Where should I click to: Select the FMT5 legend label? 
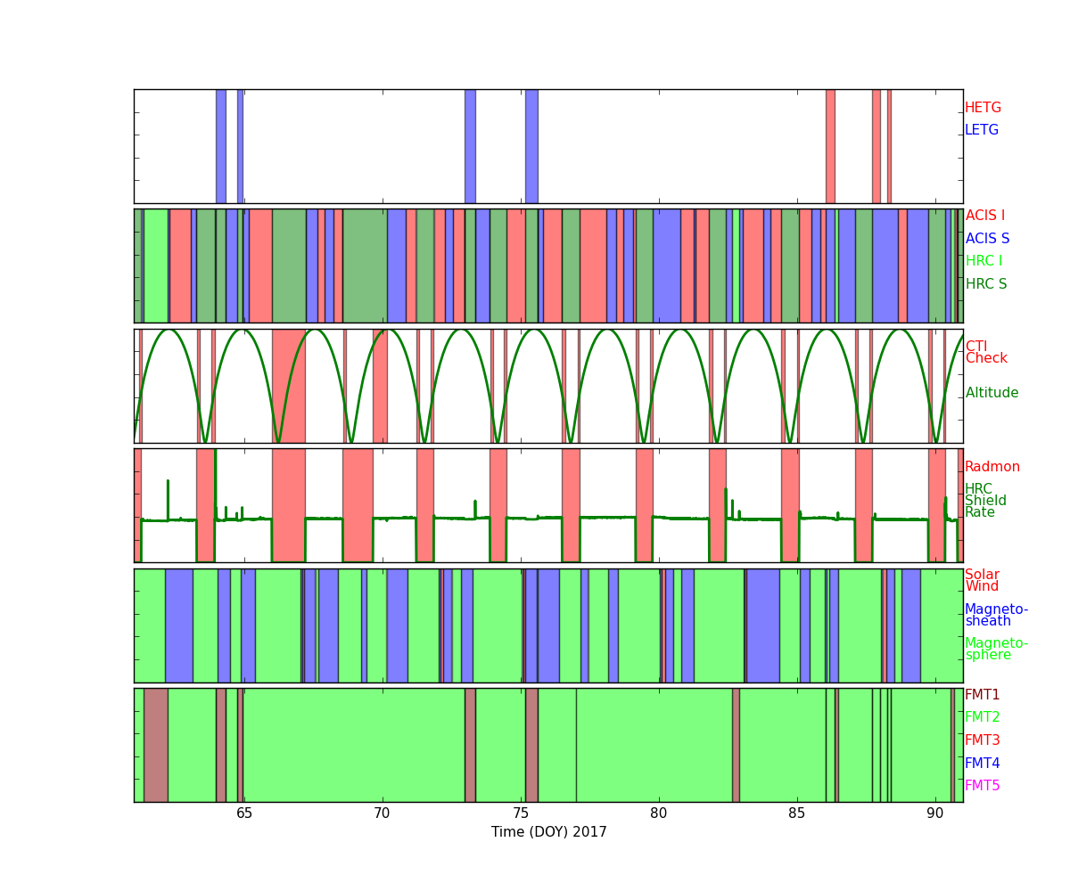(x=982, y=786)
